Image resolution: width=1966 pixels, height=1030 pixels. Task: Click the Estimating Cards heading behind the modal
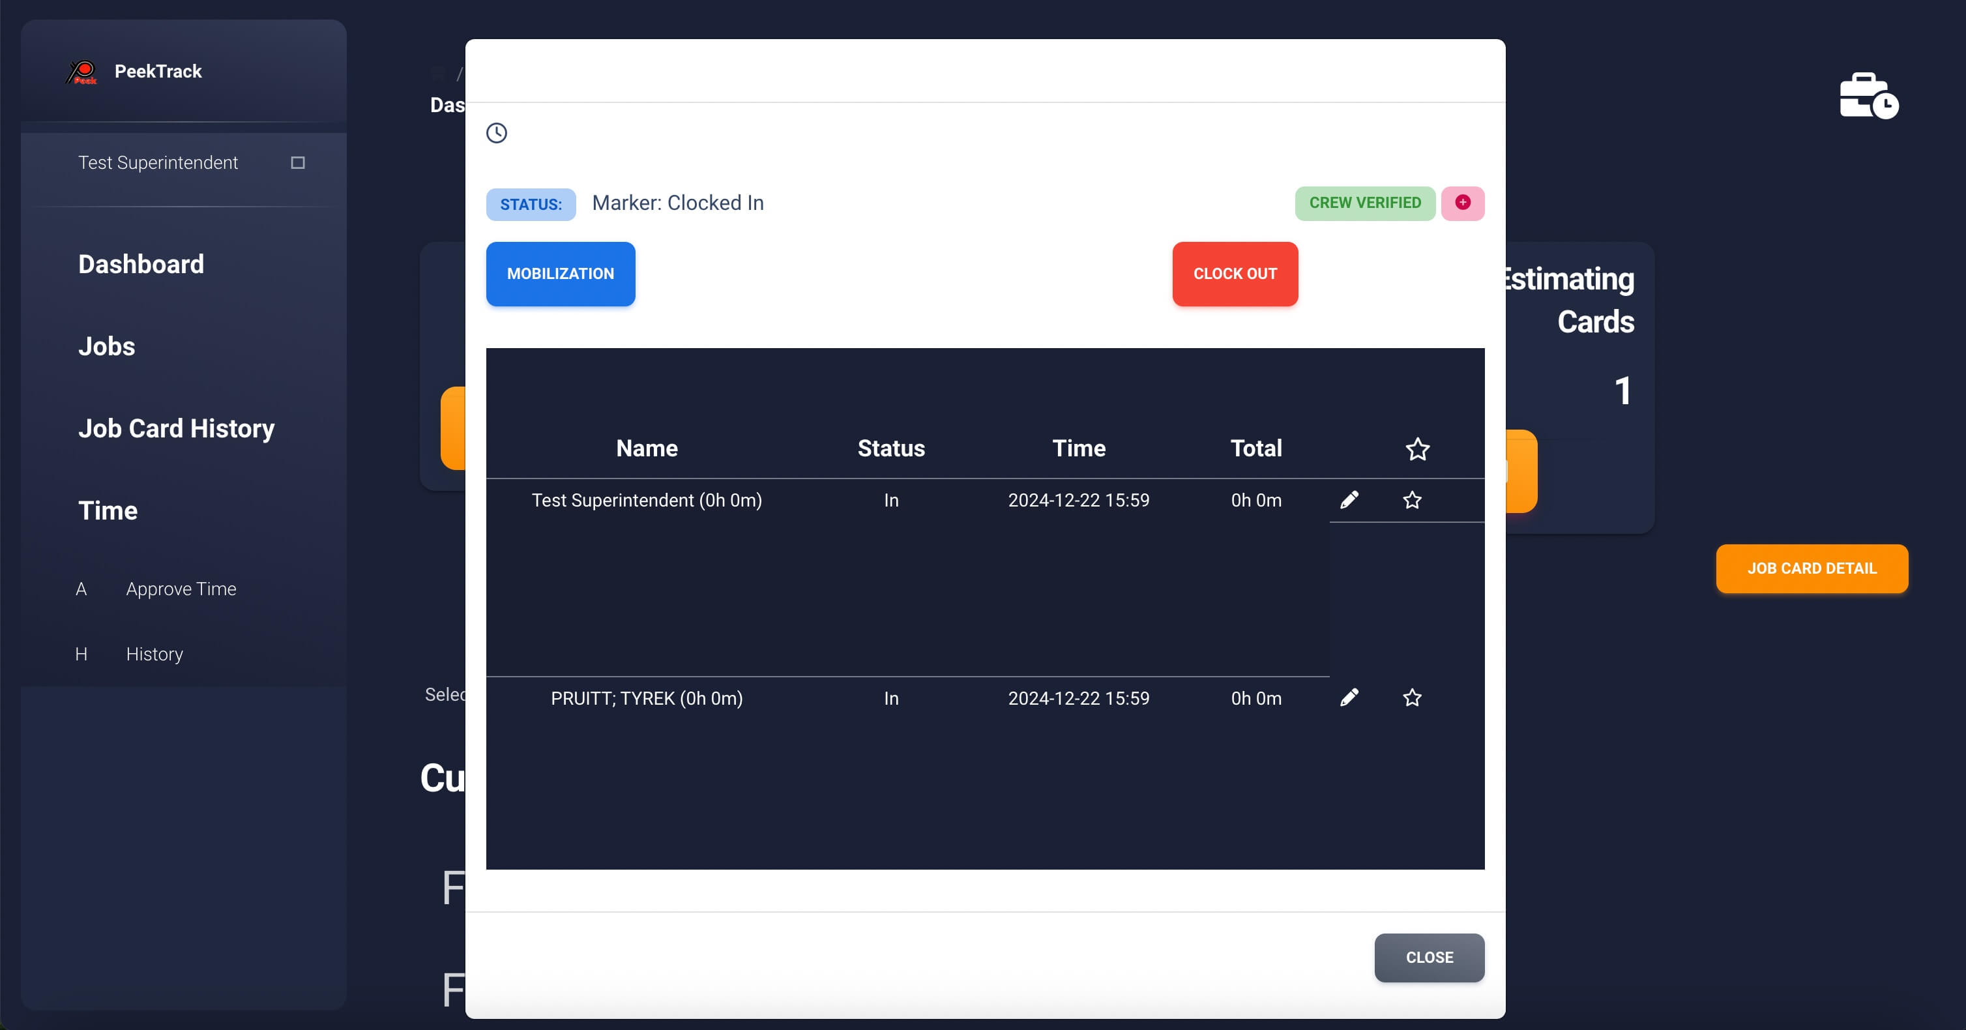pos(1570,300)
